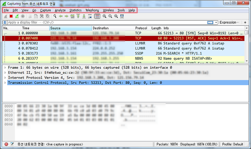Expand Internet Protocol Version 4 row
The height and width of the screenshot is (149, 251).
coord(5,78)
